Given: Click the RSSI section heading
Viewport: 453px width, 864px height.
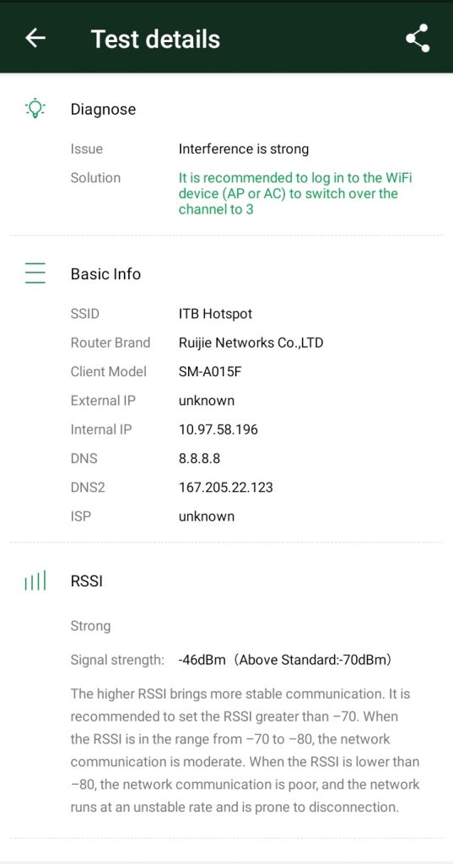Looking at the screenshot, I should tap(87, 581).
